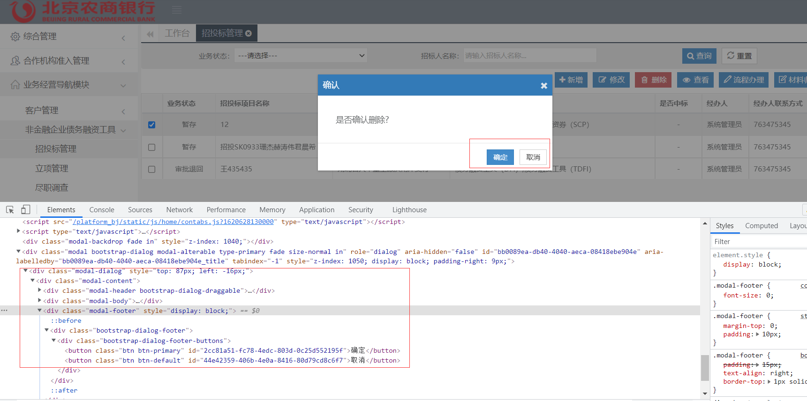Switch to DevTools Sources tab
Screen dimensions: 807x401
140,210
